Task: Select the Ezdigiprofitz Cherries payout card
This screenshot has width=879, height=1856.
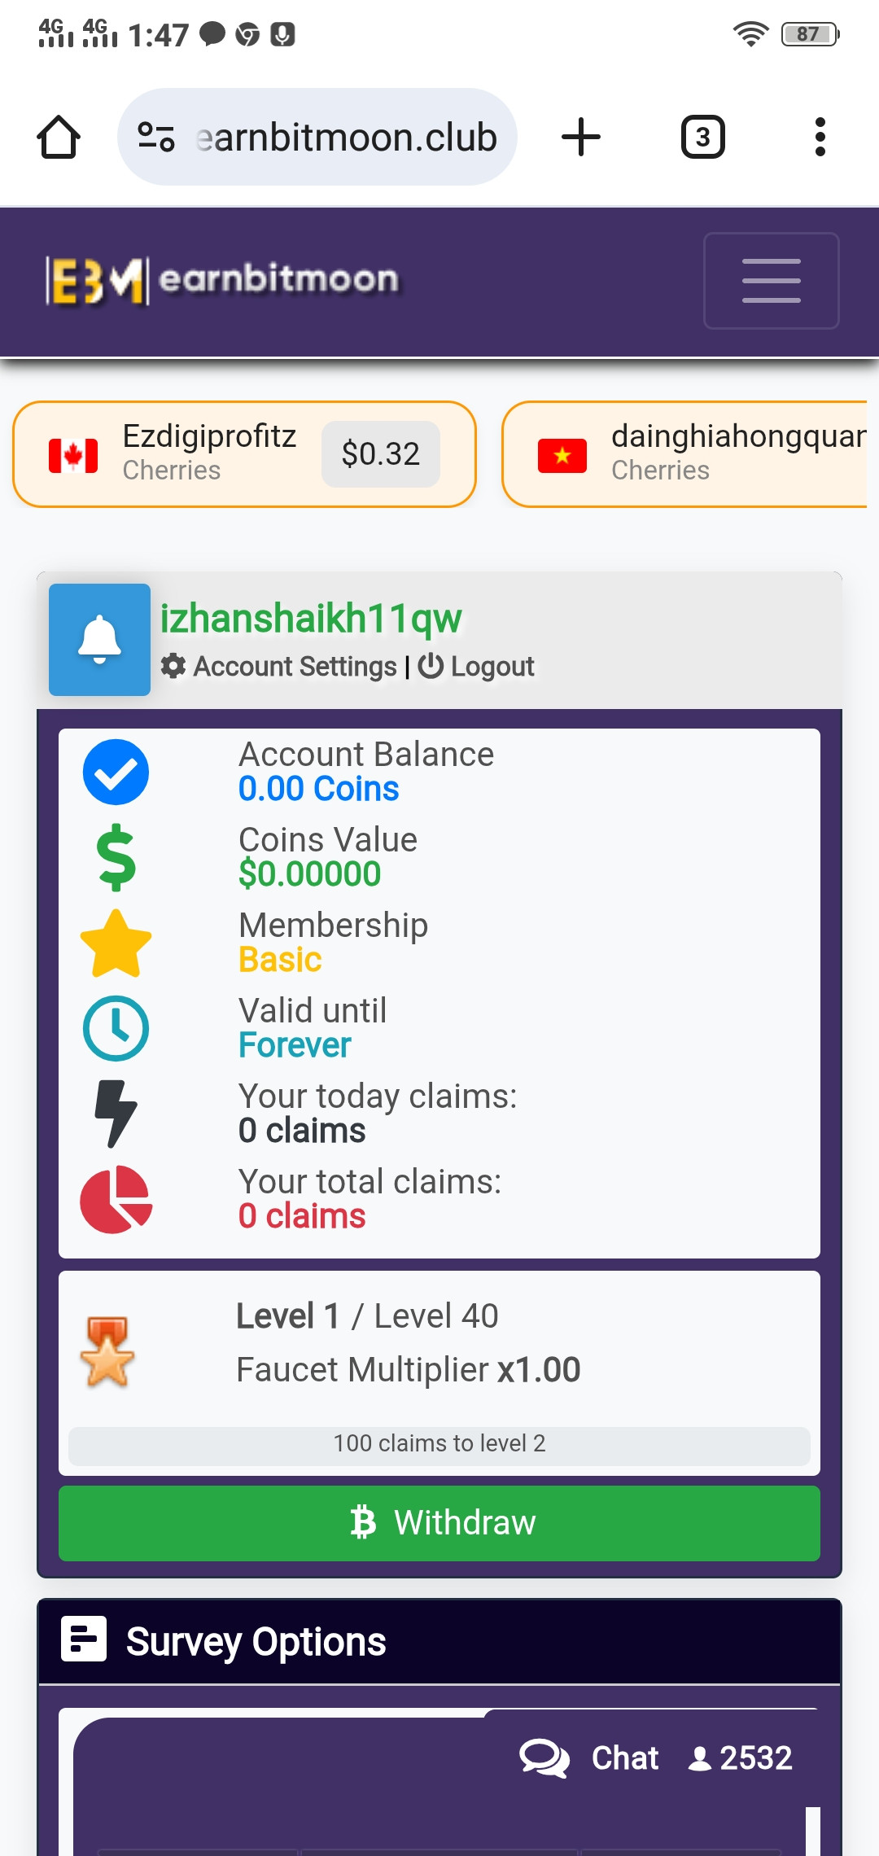Action: tap(244, 454)
